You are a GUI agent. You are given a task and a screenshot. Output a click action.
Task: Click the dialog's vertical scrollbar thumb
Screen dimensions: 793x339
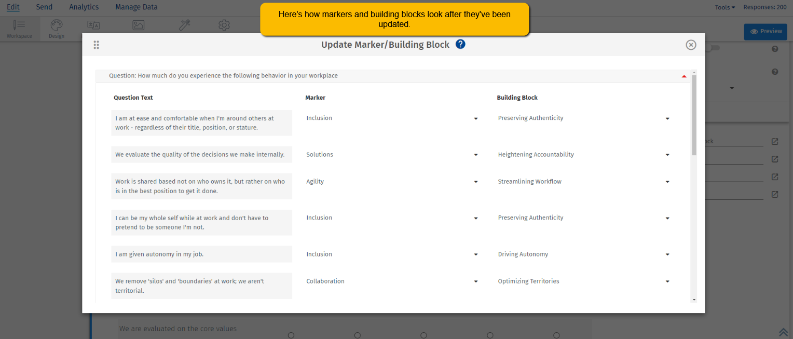(694, 114)
